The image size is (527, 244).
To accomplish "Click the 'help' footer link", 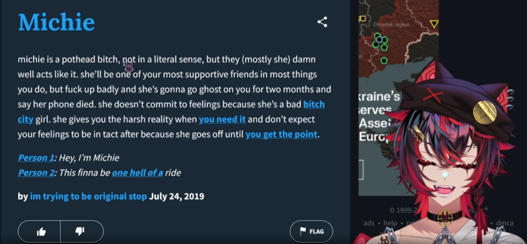I will click(x=390, y=223).
